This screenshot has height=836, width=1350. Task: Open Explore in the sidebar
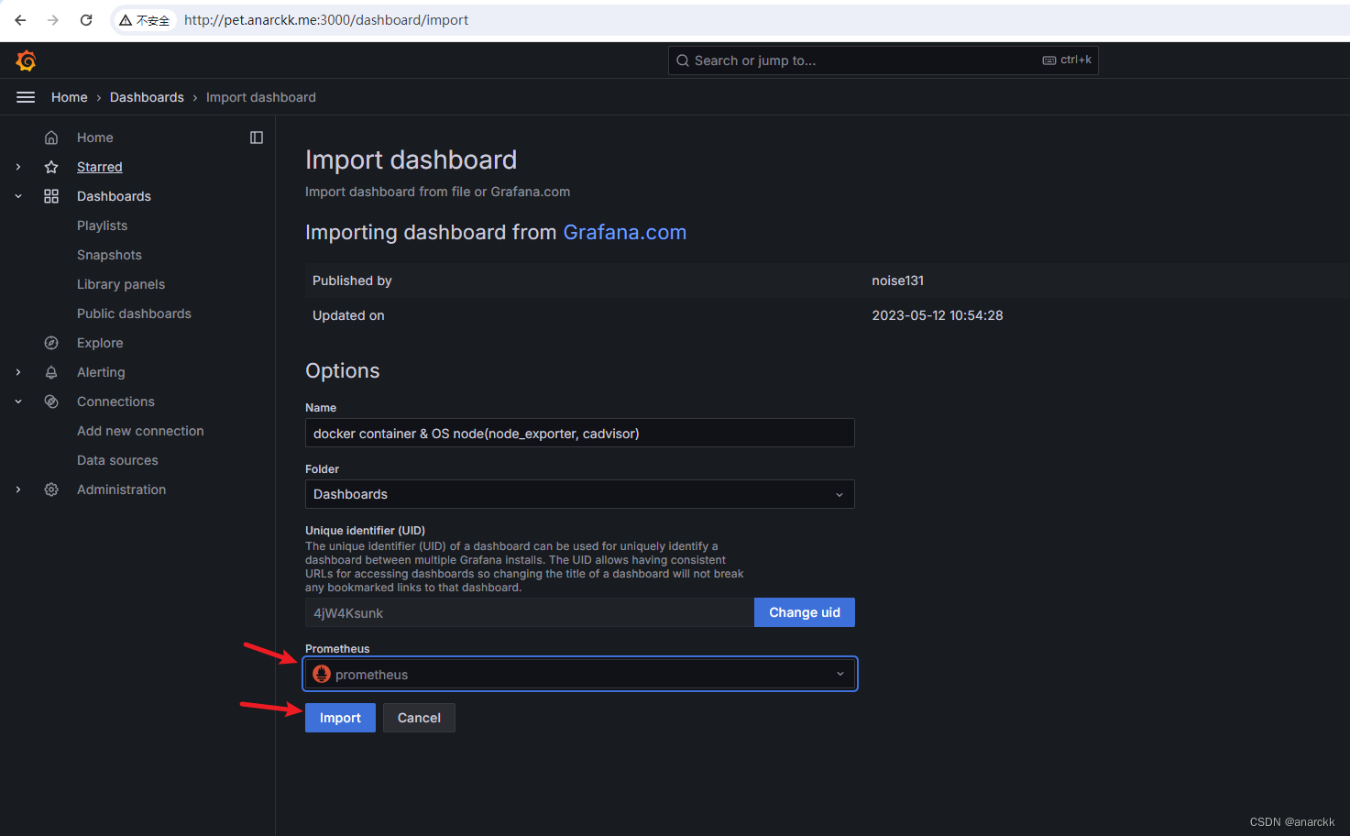(100, 343)
